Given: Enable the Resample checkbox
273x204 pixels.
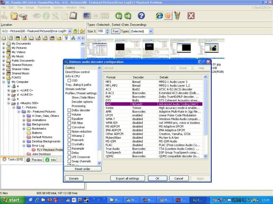Looking at the screenshot, I should pos(69,149).
